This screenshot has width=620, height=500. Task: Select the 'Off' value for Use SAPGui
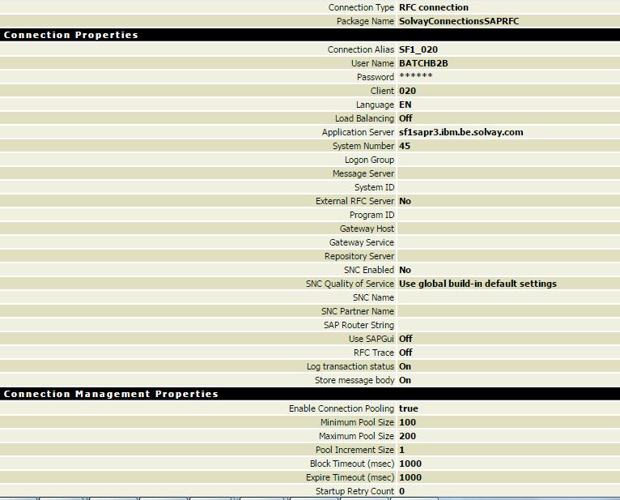coord(406,339)
